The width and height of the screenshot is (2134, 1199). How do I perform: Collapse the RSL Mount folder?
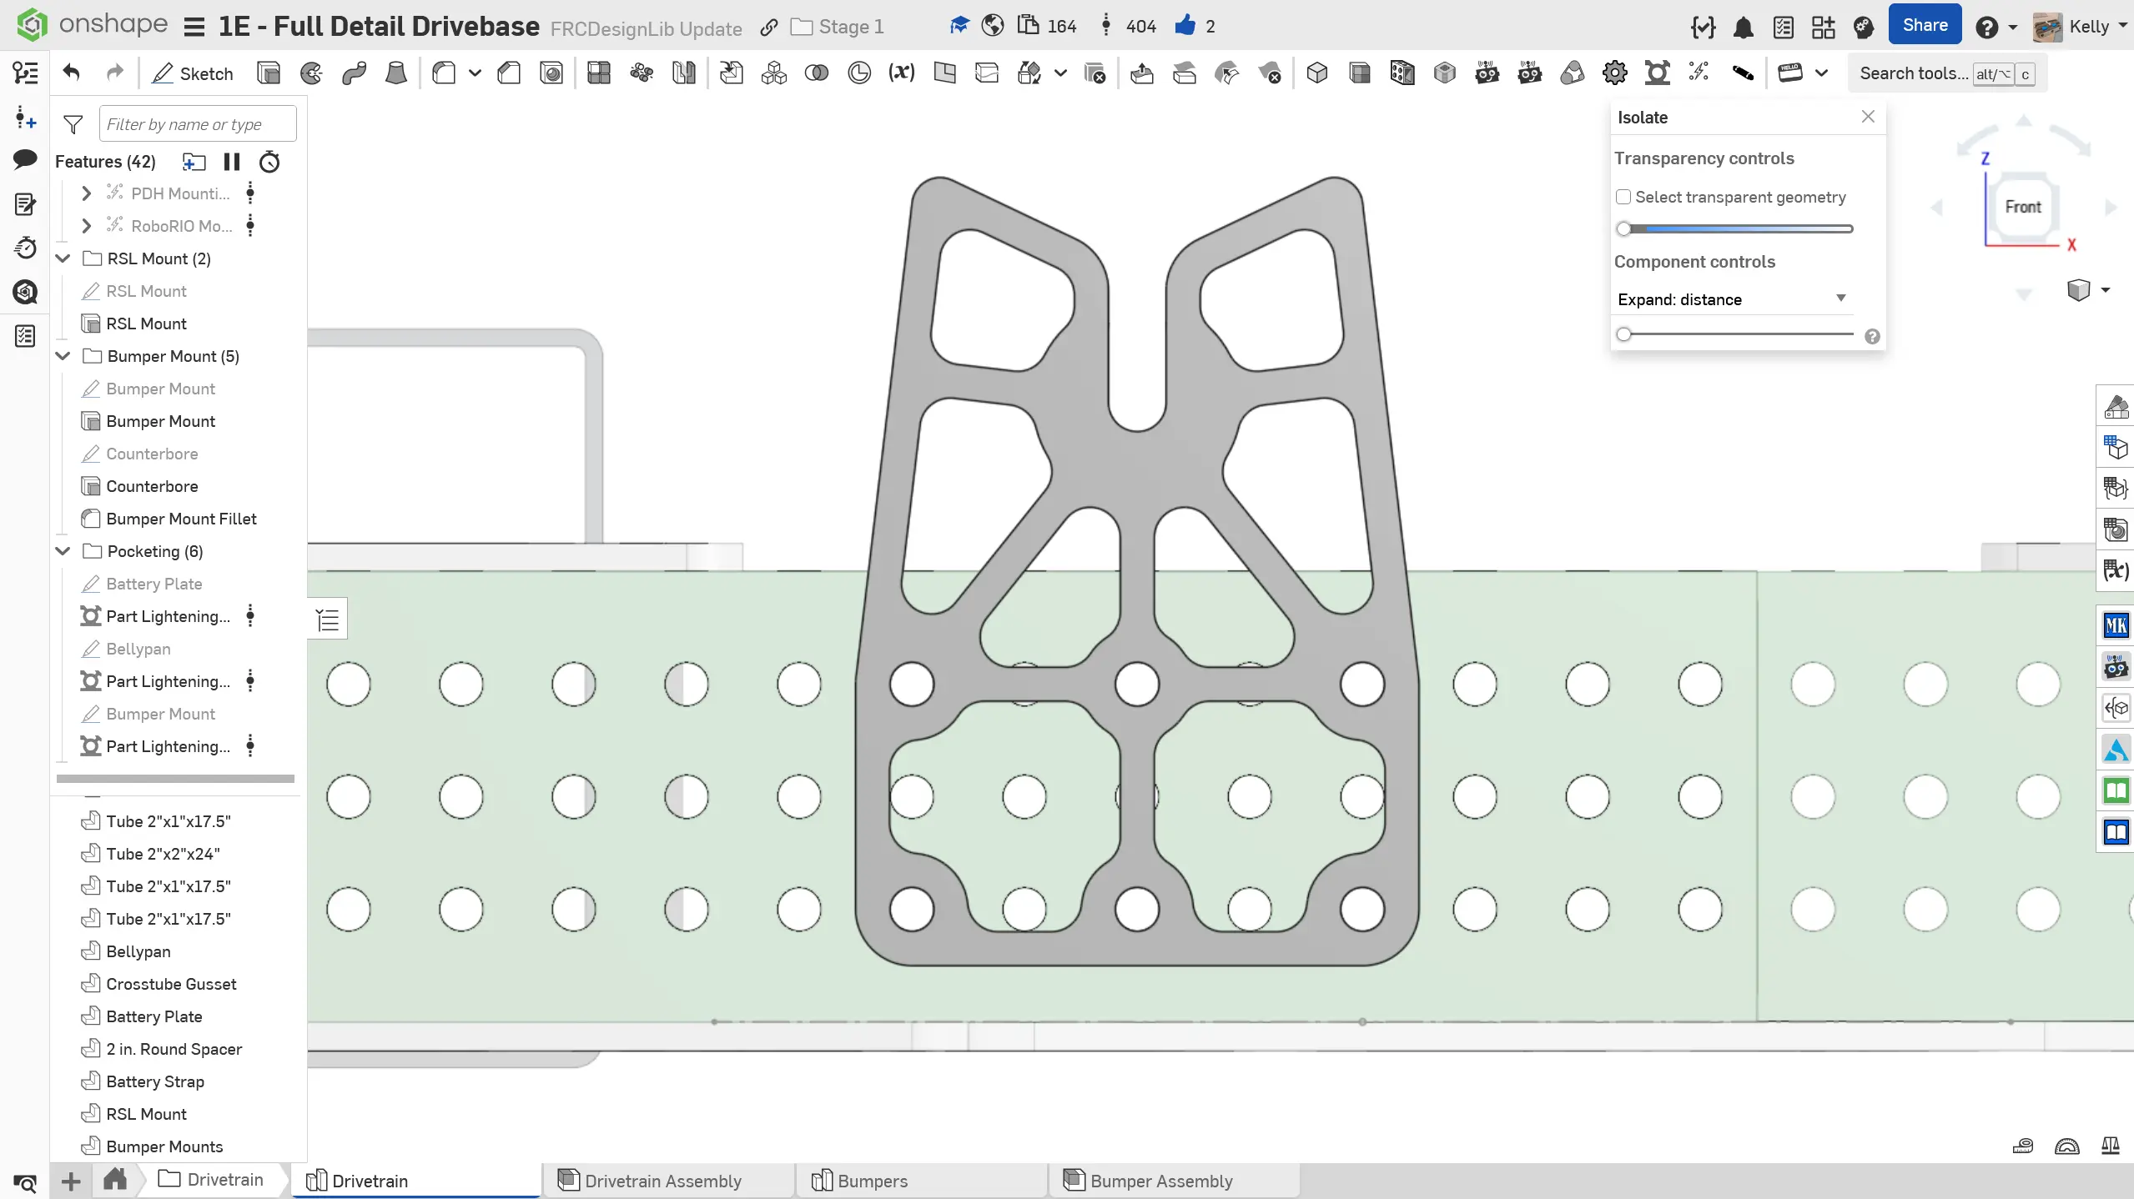(63, 258)
